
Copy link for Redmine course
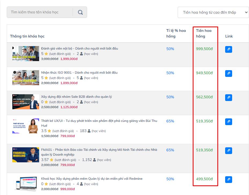229,179
